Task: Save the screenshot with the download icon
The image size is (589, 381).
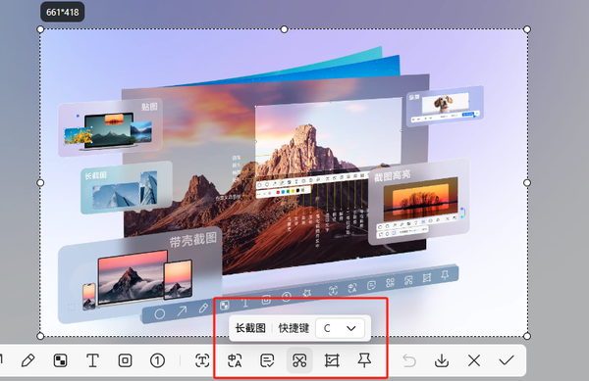Action: pos(442,360)
